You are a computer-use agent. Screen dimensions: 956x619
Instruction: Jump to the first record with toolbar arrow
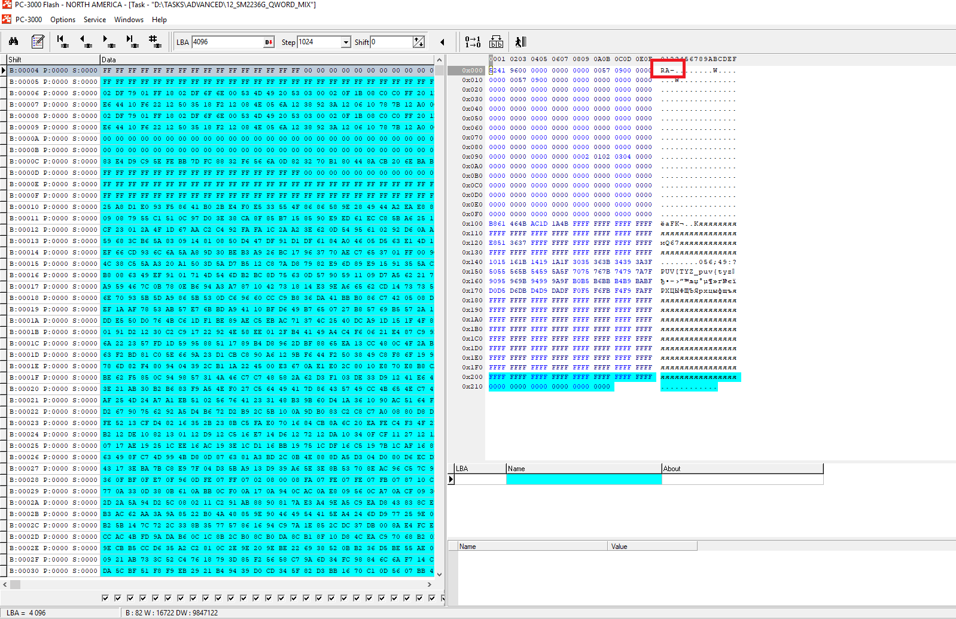(x=62, y=41)
